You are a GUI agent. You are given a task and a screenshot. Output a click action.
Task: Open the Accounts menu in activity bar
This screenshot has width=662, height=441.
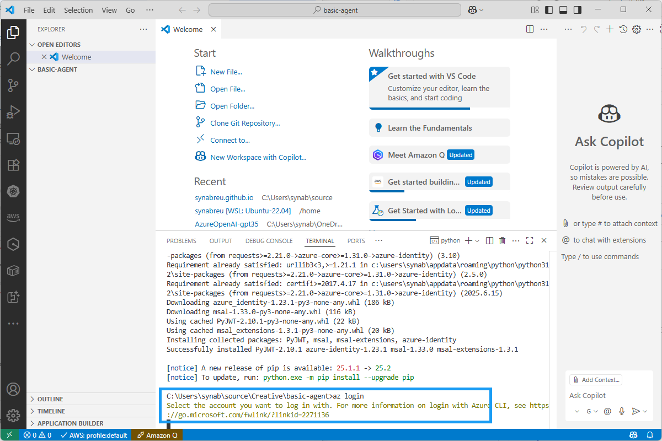(13, 389)
